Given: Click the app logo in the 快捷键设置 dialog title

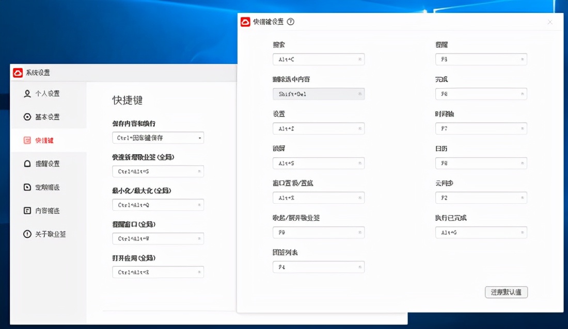Looking at the screenshot, I should 244,22.
